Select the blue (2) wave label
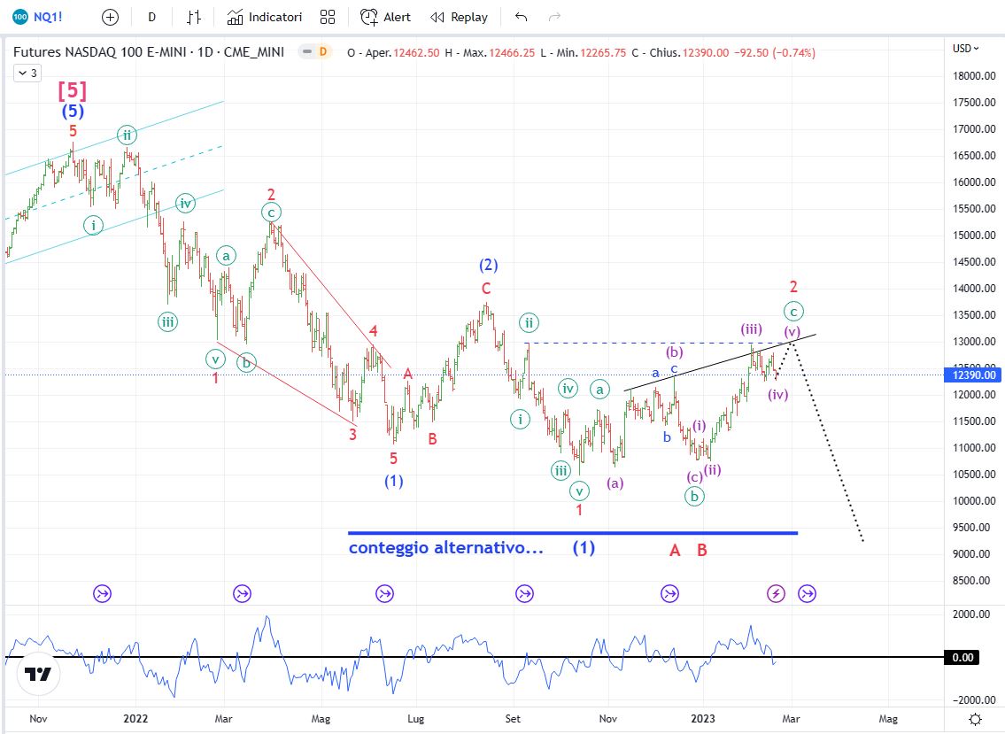The width and height of the screenshot is (1005, 734). (x=489, y=265)
